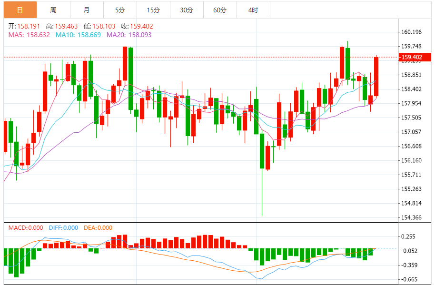Click the red current price tag 159.402

pyautogui.click(x=415, y=57)
